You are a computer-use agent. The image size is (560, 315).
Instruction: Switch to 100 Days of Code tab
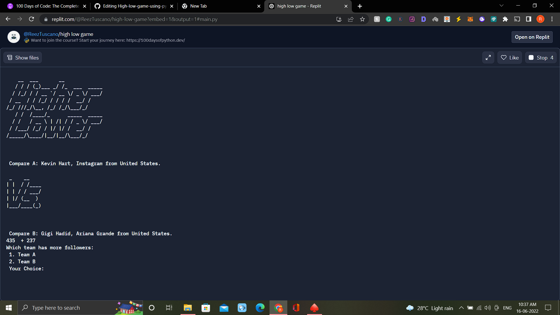coord(47,6)
